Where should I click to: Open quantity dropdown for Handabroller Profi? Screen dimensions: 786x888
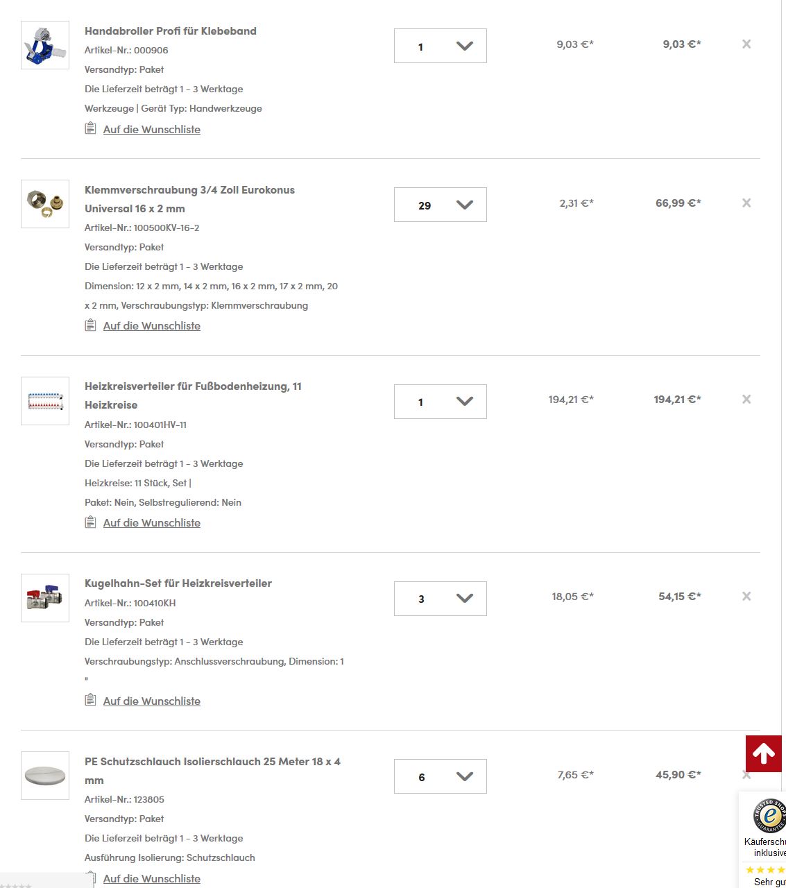point(441,46)
